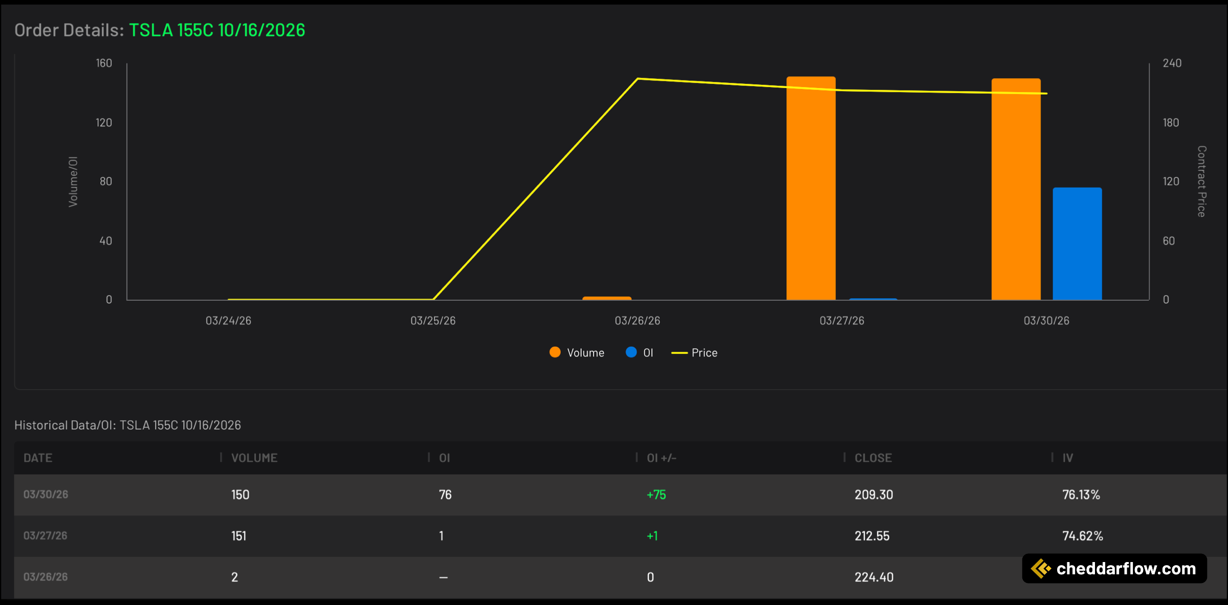Sort table by IV column header
Screen dimensions: 1228x605
(x=1068, y=458)
